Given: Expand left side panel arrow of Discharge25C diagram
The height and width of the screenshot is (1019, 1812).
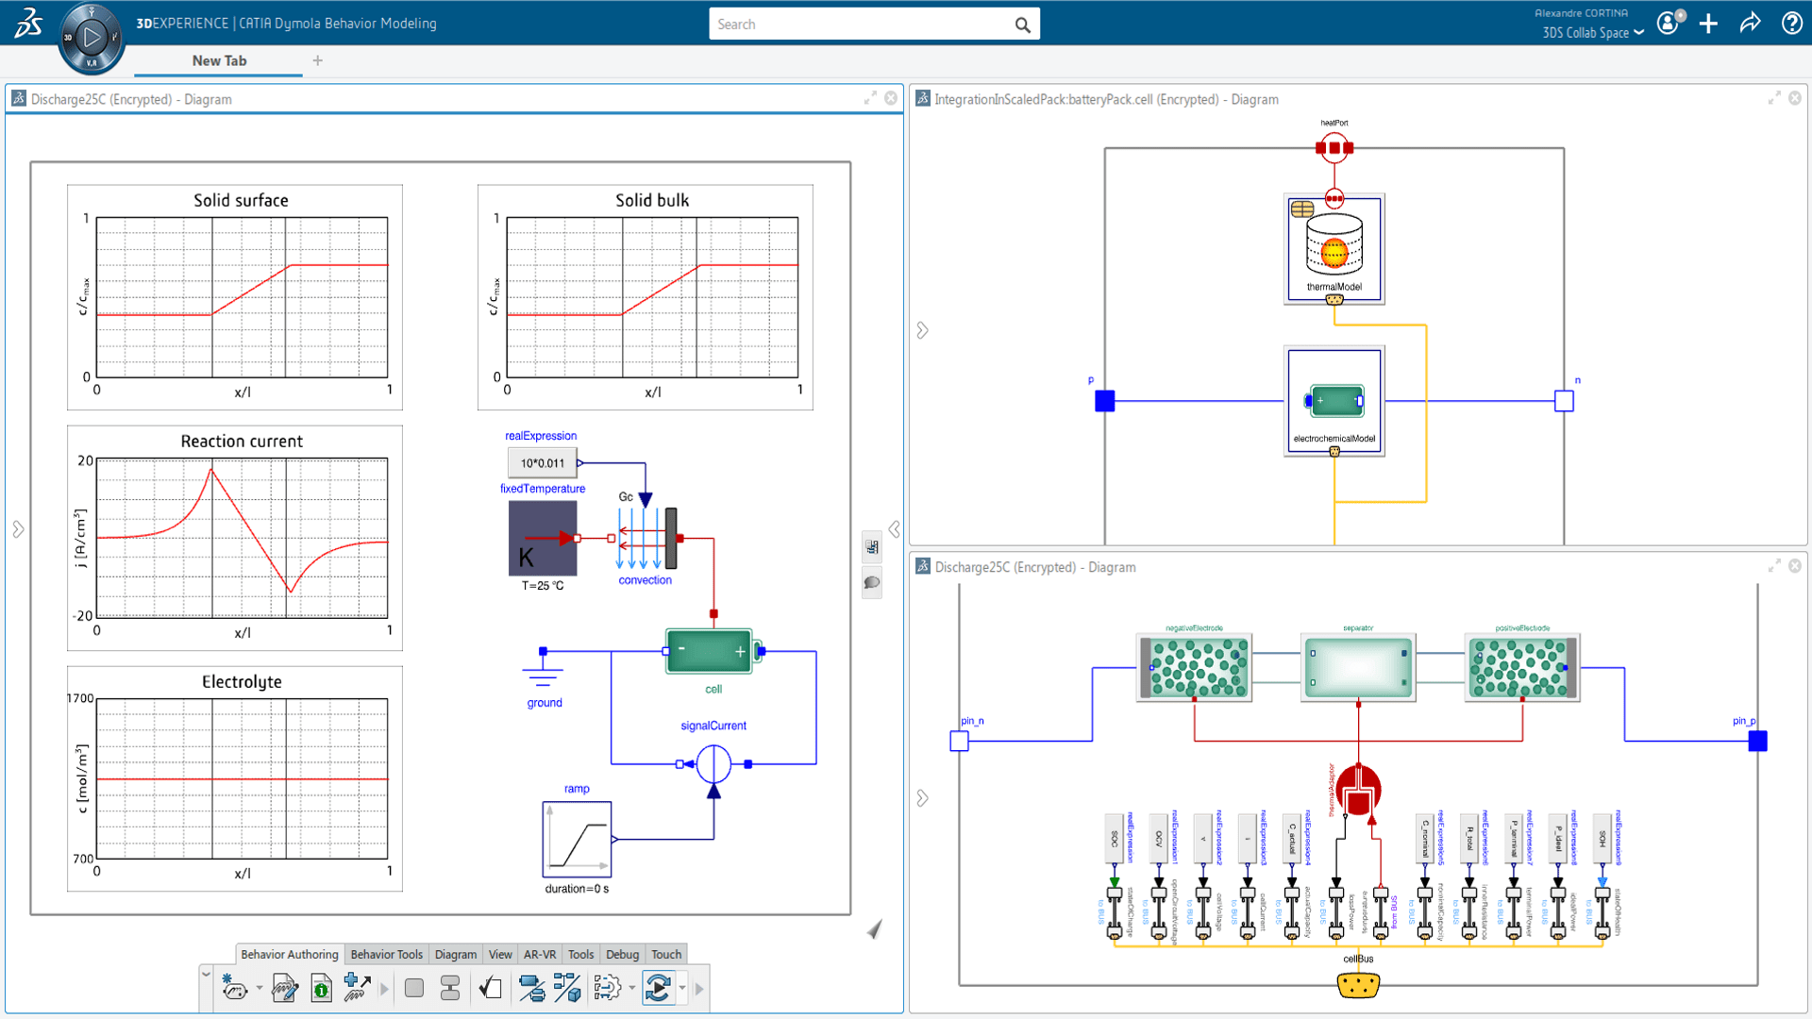Looking at the screenshot, I should click(18, 529).
